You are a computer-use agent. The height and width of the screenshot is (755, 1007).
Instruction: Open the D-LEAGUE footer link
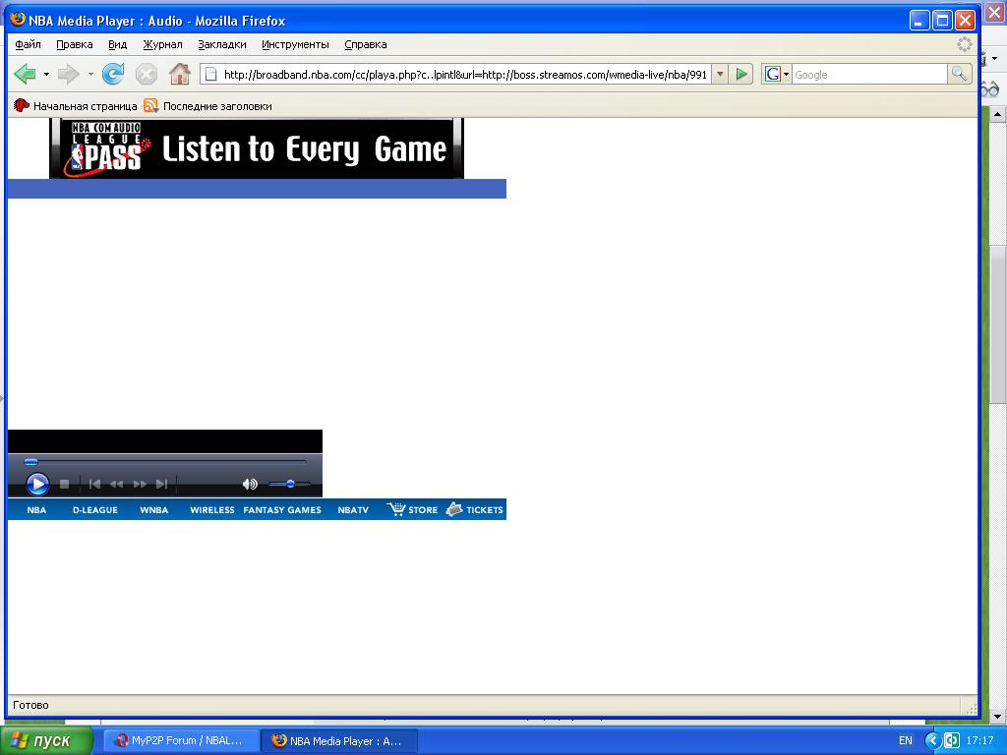95,510
